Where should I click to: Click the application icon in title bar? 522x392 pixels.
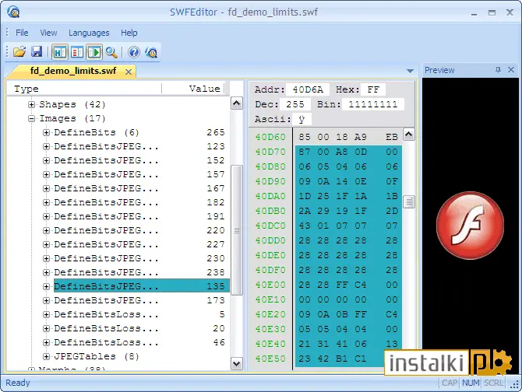[13, 12]
